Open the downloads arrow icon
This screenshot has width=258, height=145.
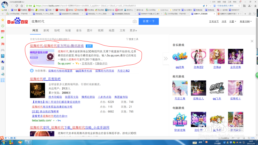[x=255, y=6]
